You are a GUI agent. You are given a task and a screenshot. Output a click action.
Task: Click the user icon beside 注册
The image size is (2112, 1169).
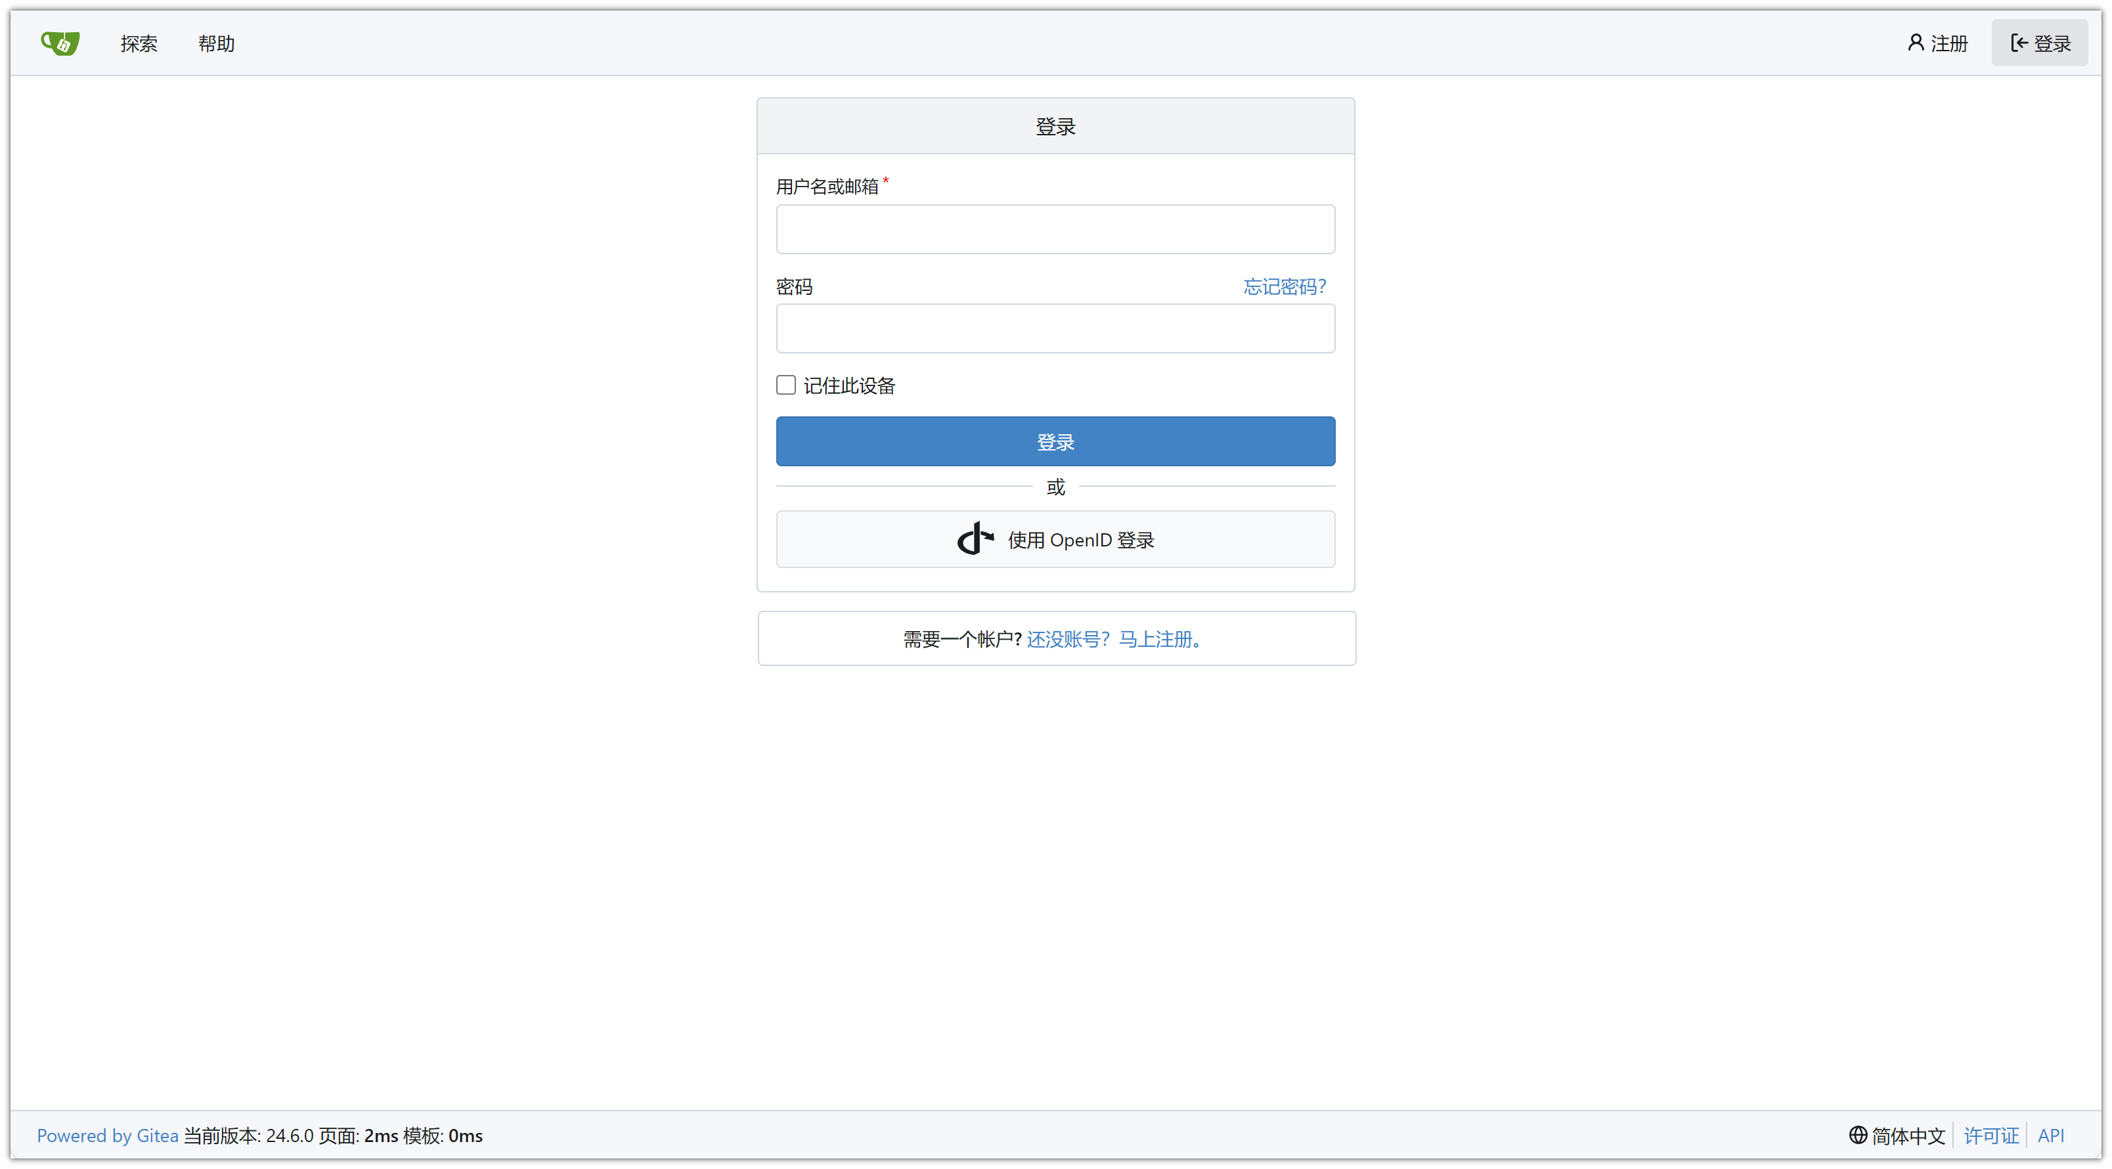1915,43
